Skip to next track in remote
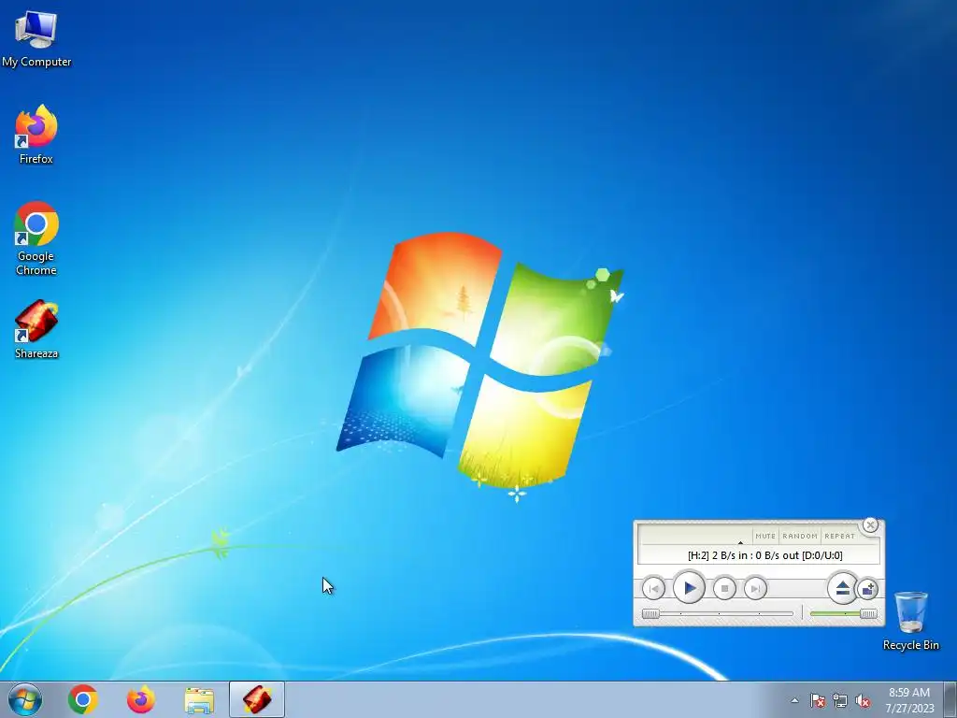The height and width of the screenshot is (718, 957). click(755, 589)
